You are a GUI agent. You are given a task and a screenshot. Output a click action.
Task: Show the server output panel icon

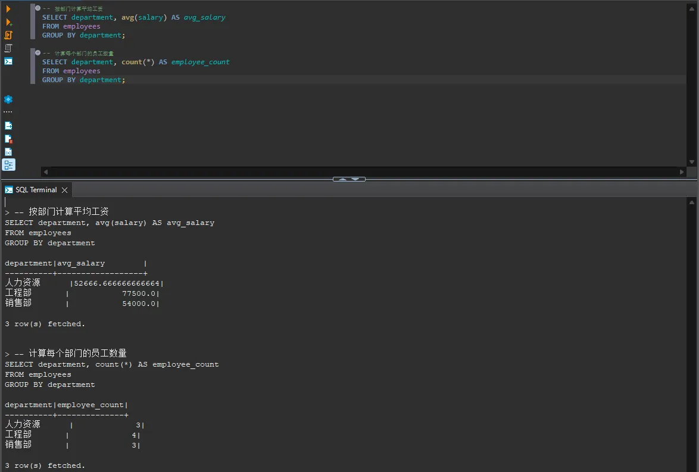8,126
